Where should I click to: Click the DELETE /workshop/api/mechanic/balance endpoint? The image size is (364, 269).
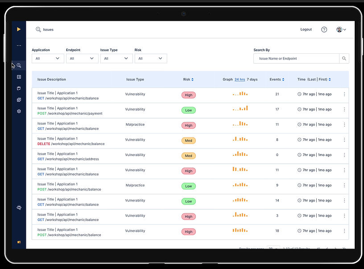(x=71, y=144)
